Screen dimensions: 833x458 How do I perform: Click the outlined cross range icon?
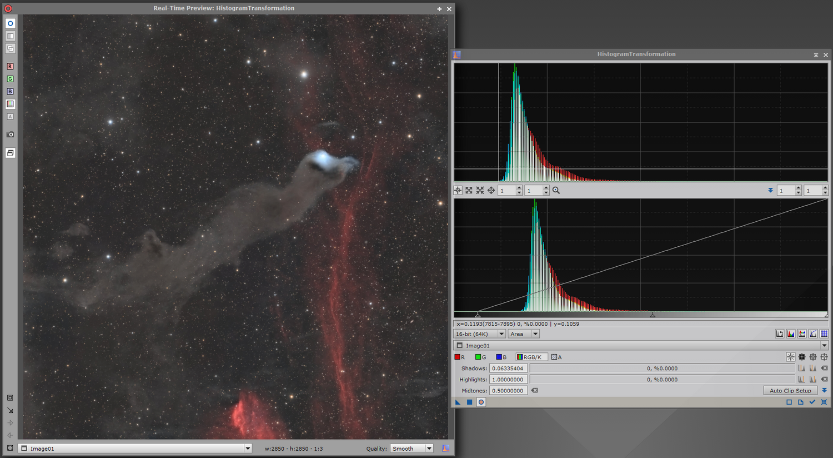824,357
